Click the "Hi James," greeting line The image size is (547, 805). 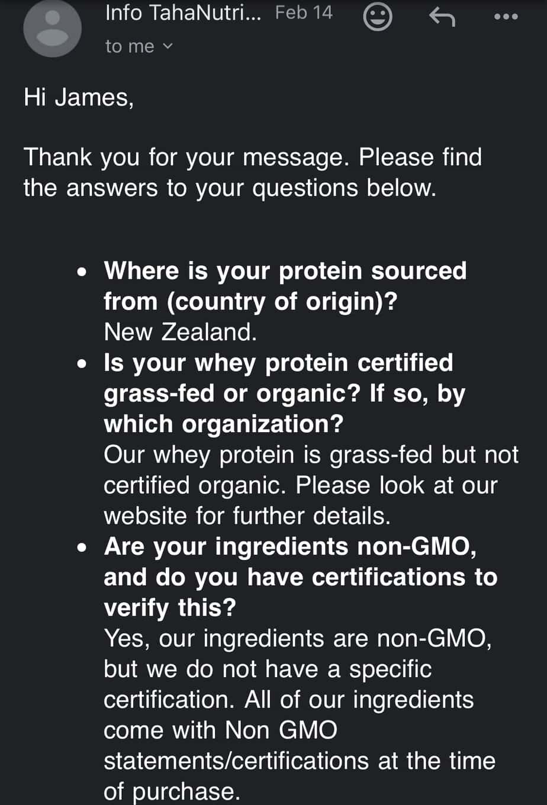coord(79,96)
